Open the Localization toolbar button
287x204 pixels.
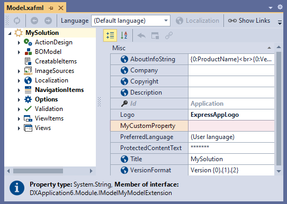pos(198,21)
